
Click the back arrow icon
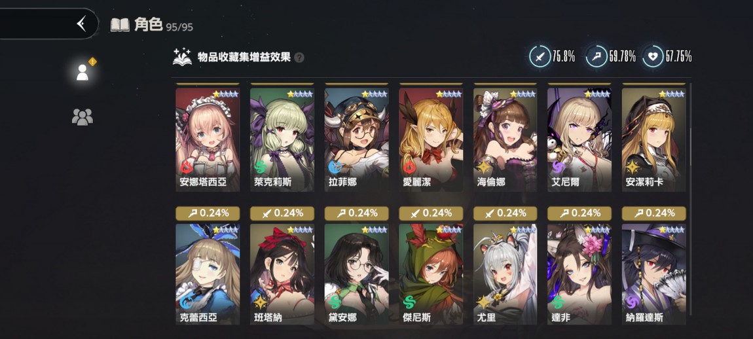coord(82,23)
